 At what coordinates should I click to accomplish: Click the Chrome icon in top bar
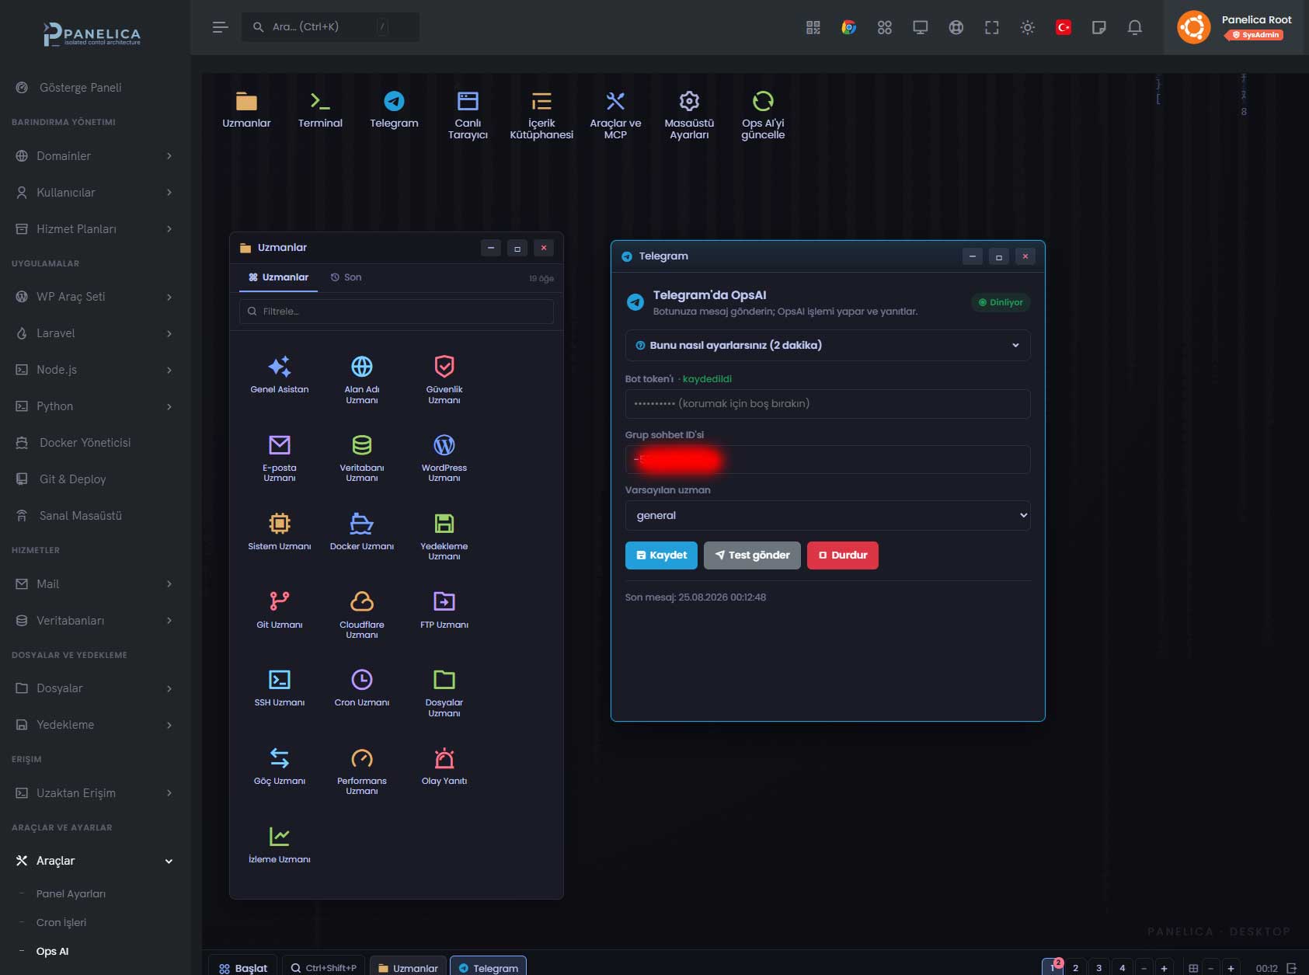tap(849, 27)
